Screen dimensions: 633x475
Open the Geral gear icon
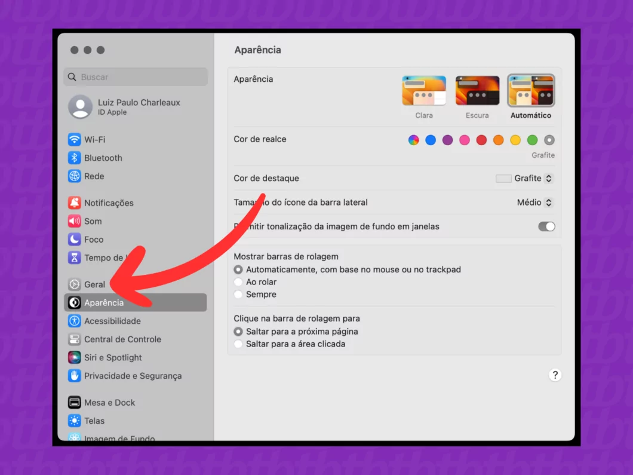tap(74, 284)
